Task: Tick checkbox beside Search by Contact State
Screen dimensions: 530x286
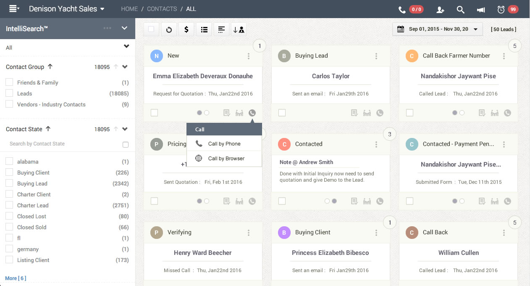Action: click(125, 144)
